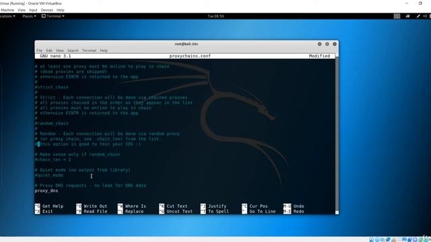Click the Replace shortcut label
This screenshot has width=431, height=242.
[x=134, y=211]
